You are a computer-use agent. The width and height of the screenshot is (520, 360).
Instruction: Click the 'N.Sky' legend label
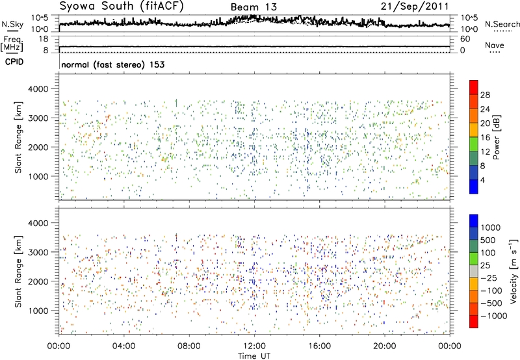pyautogui.click(x=12, y=24)
